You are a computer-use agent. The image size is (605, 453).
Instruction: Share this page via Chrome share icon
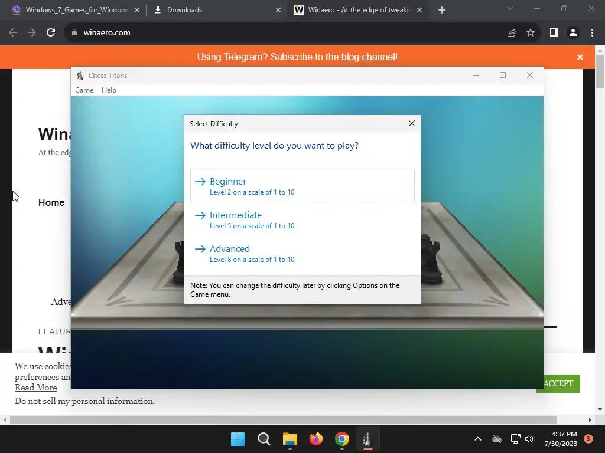click(512, 33)
